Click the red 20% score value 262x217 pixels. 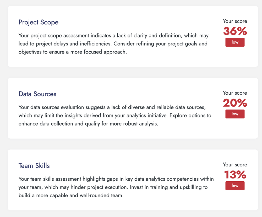point(235,103)
